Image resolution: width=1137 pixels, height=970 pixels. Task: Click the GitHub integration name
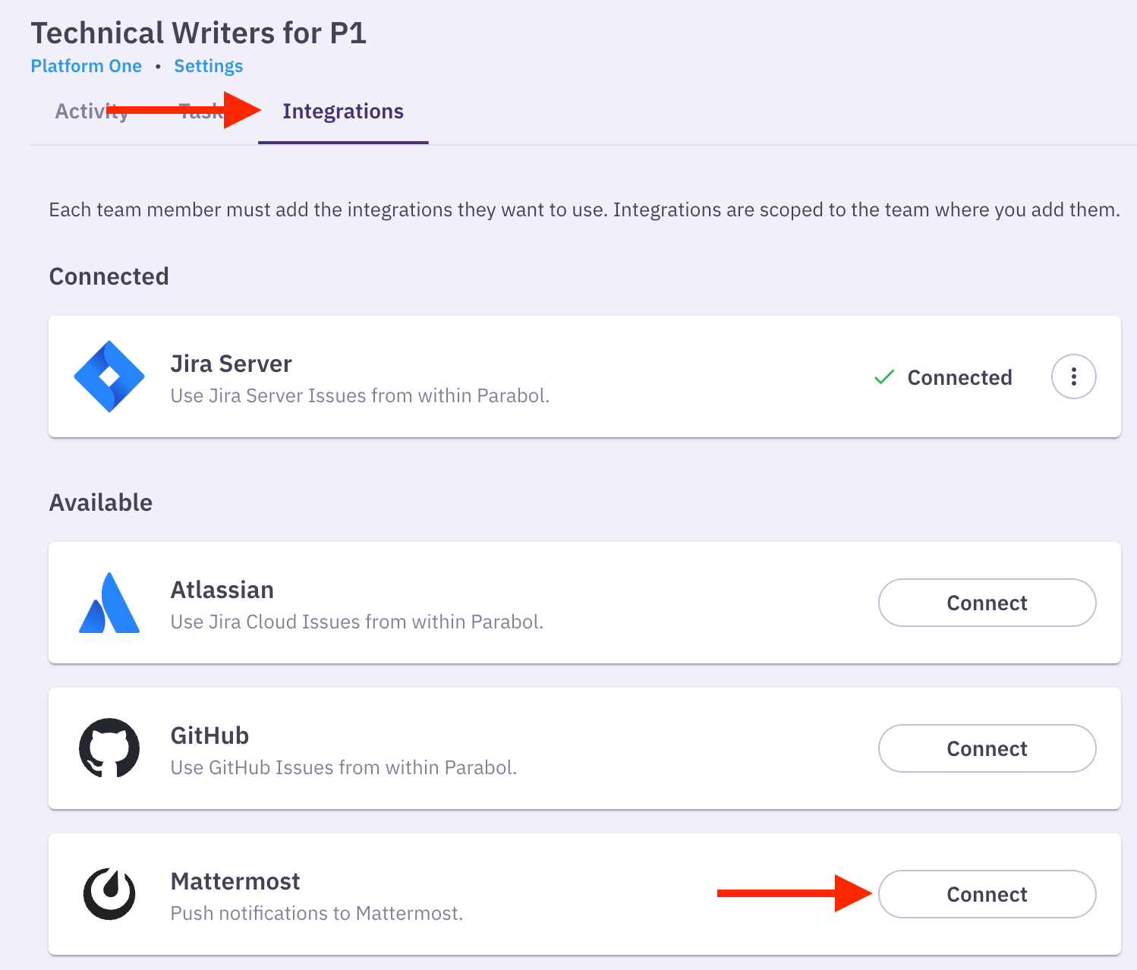click(x=210, y=735)
